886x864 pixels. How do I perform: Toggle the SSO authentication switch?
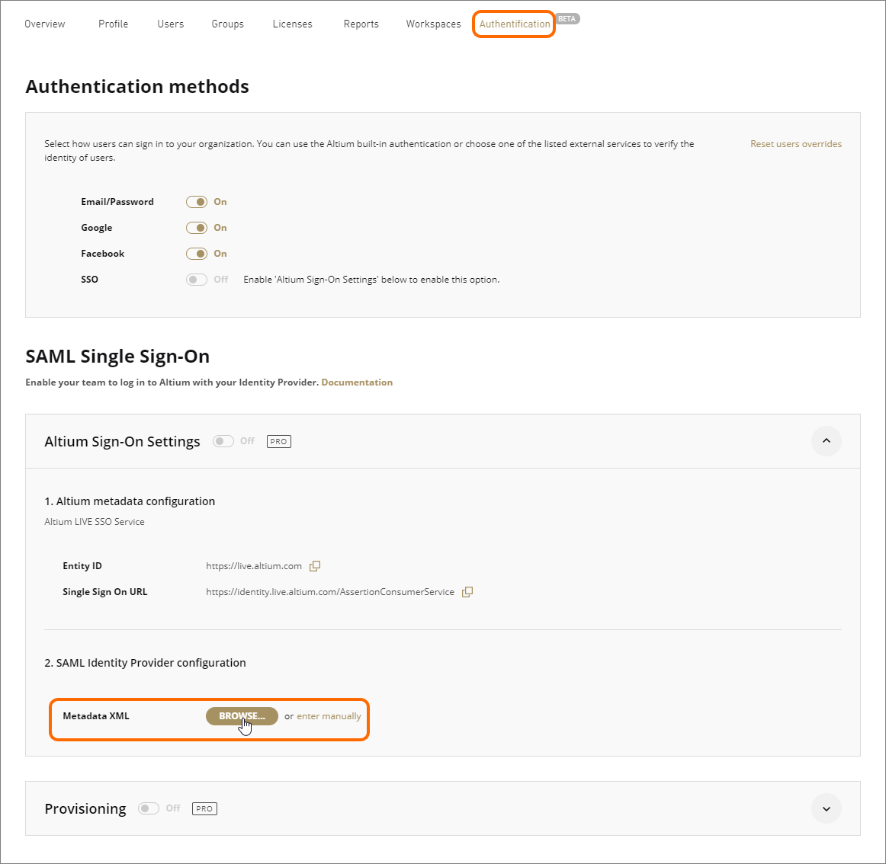tap(197, 280)
